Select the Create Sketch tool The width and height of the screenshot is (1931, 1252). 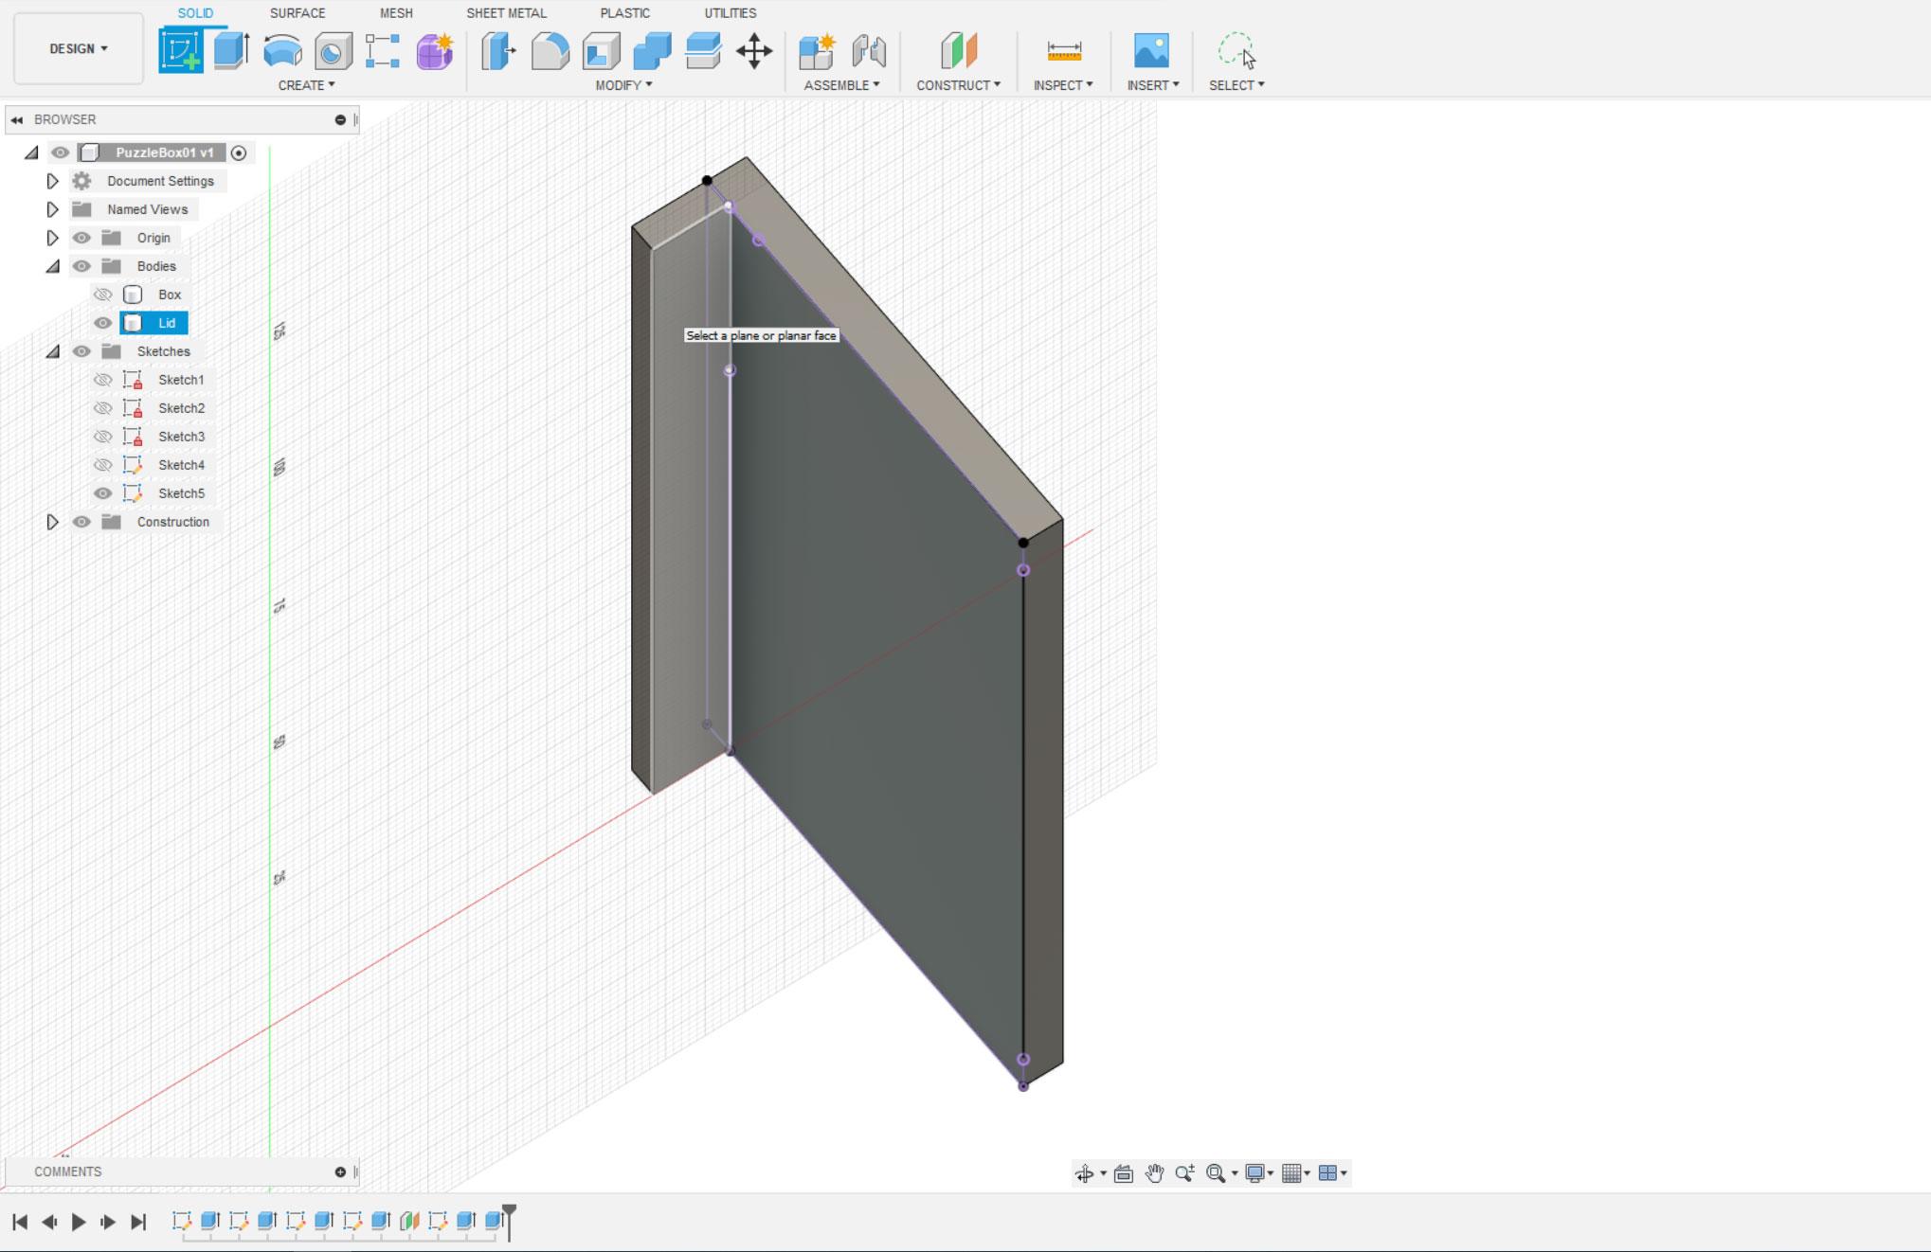click(181, 50)
